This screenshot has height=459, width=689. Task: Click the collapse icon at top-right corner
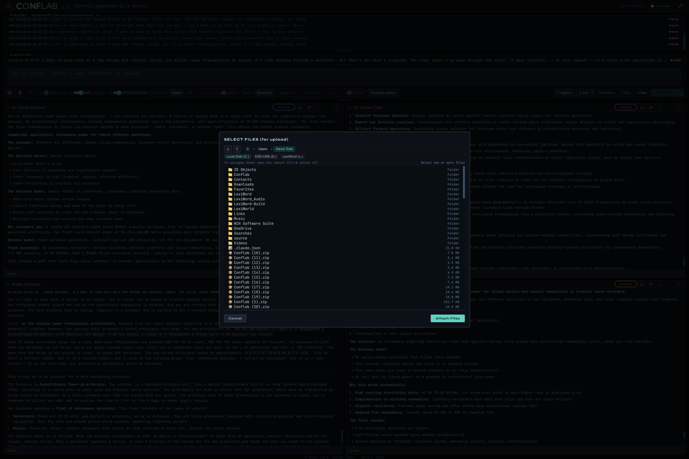tap(680, 6)
